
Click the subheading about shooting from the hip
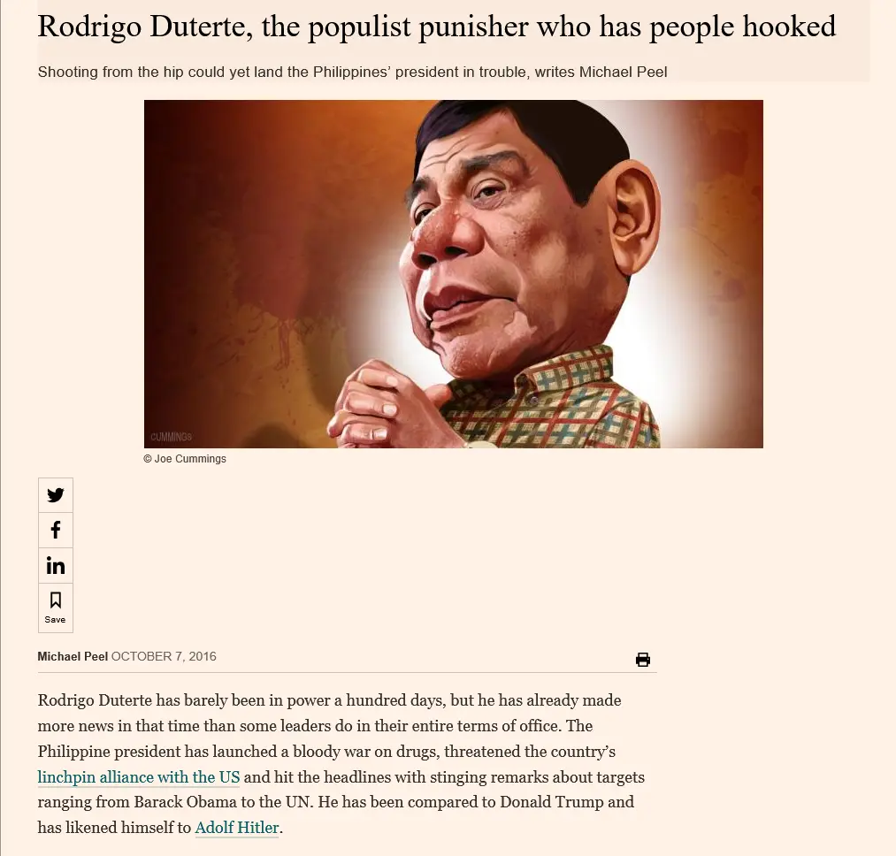coord(352,72)
